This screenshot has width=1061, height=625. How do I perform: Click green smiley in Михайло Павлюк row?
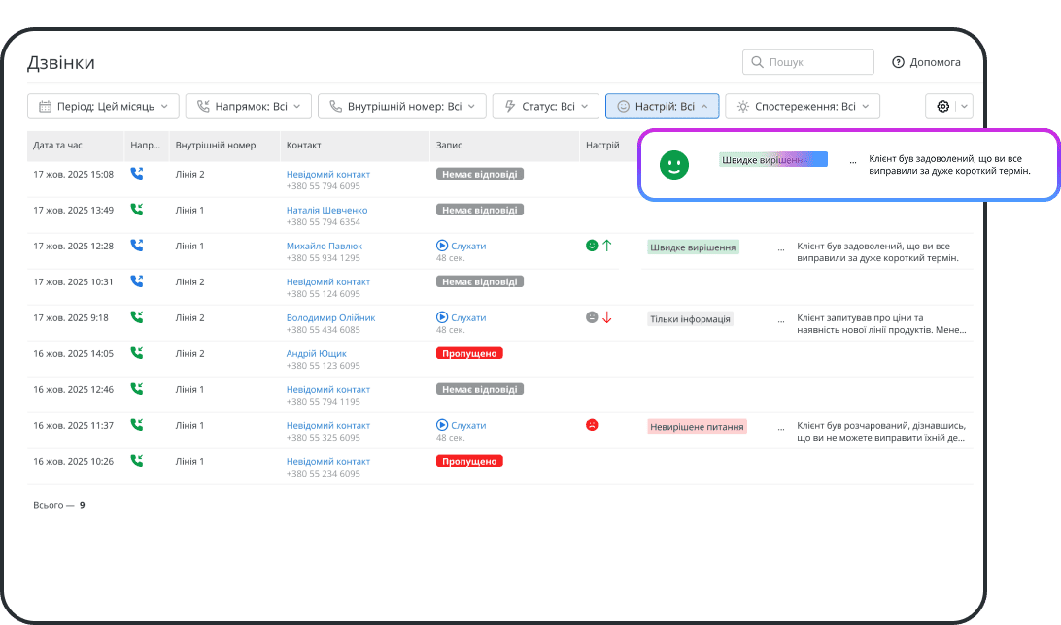point(592,246)
